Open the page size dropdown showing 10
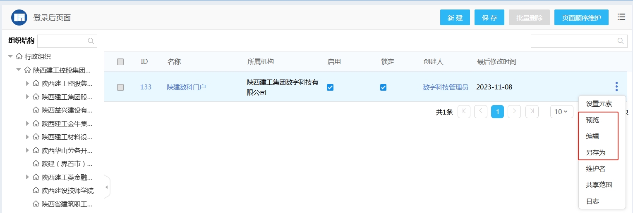Image resolution: width=633 pixels, height=213 pixels. coord(561,112)
